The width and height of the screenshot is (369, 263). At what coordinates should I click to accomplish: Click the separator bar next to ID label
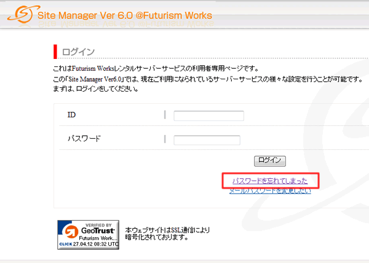pyautogui.click(x=165, y=115)
